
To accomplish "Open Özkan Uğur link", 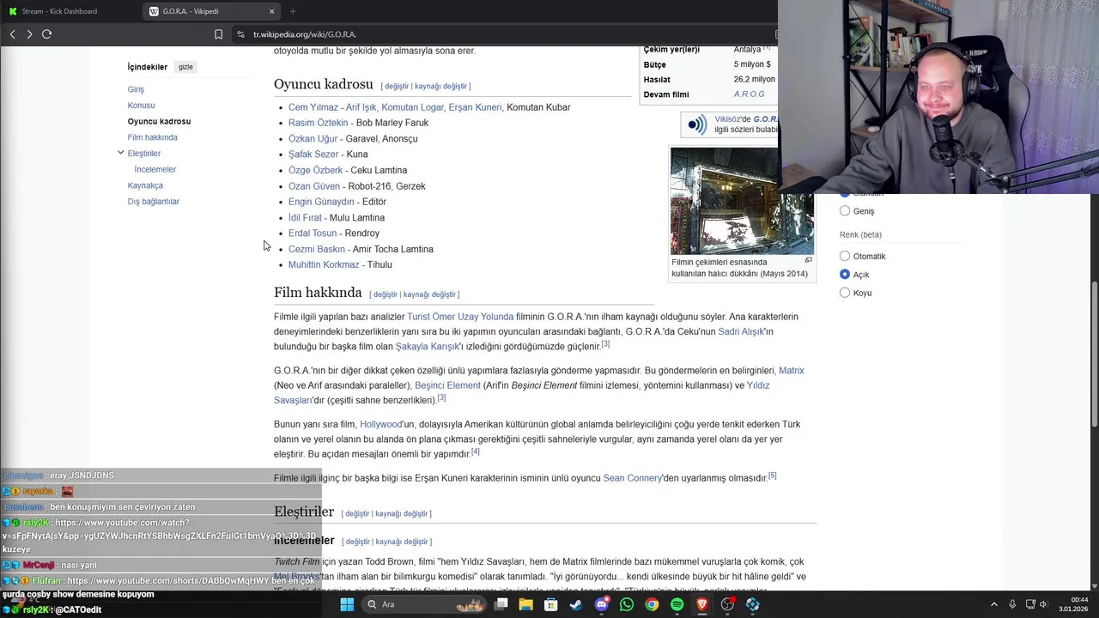I will pos(313,139).
